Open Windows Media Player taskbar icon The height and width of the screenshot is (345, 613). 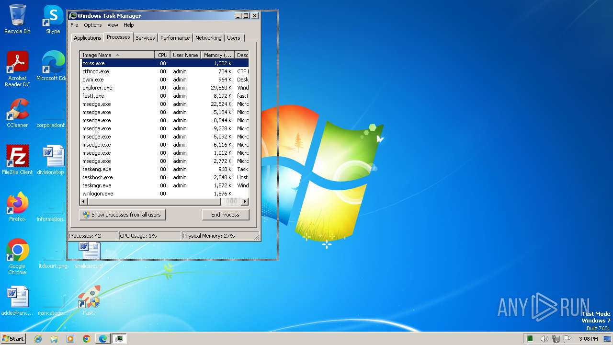pyautogui.click(x=70, y=339)
